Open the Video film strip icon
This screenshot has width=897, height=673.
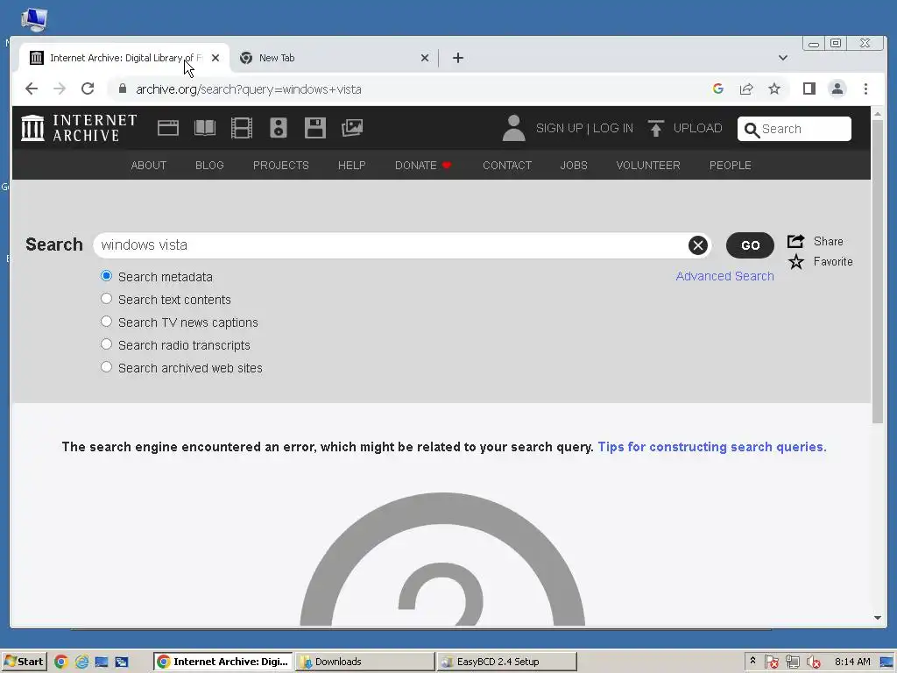pos(242,128)
